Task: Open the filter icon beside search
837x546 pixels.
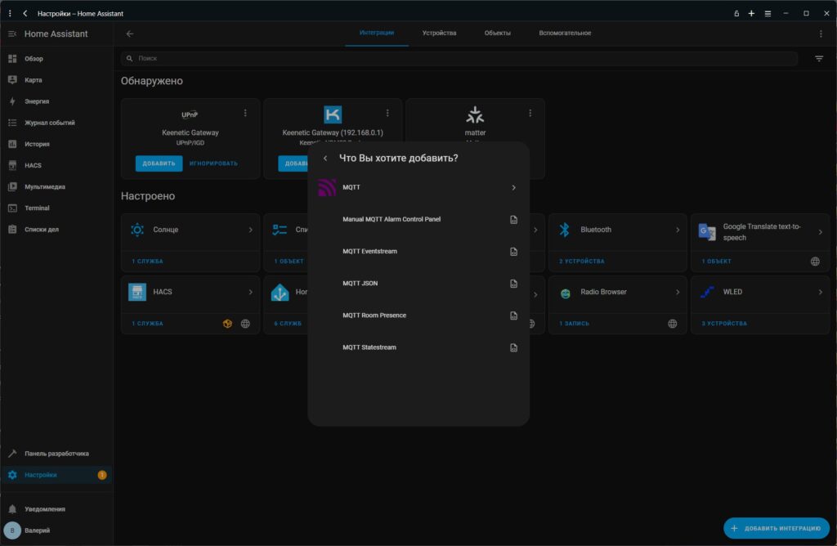Action: pyautogui.click(x=819, y=59)
